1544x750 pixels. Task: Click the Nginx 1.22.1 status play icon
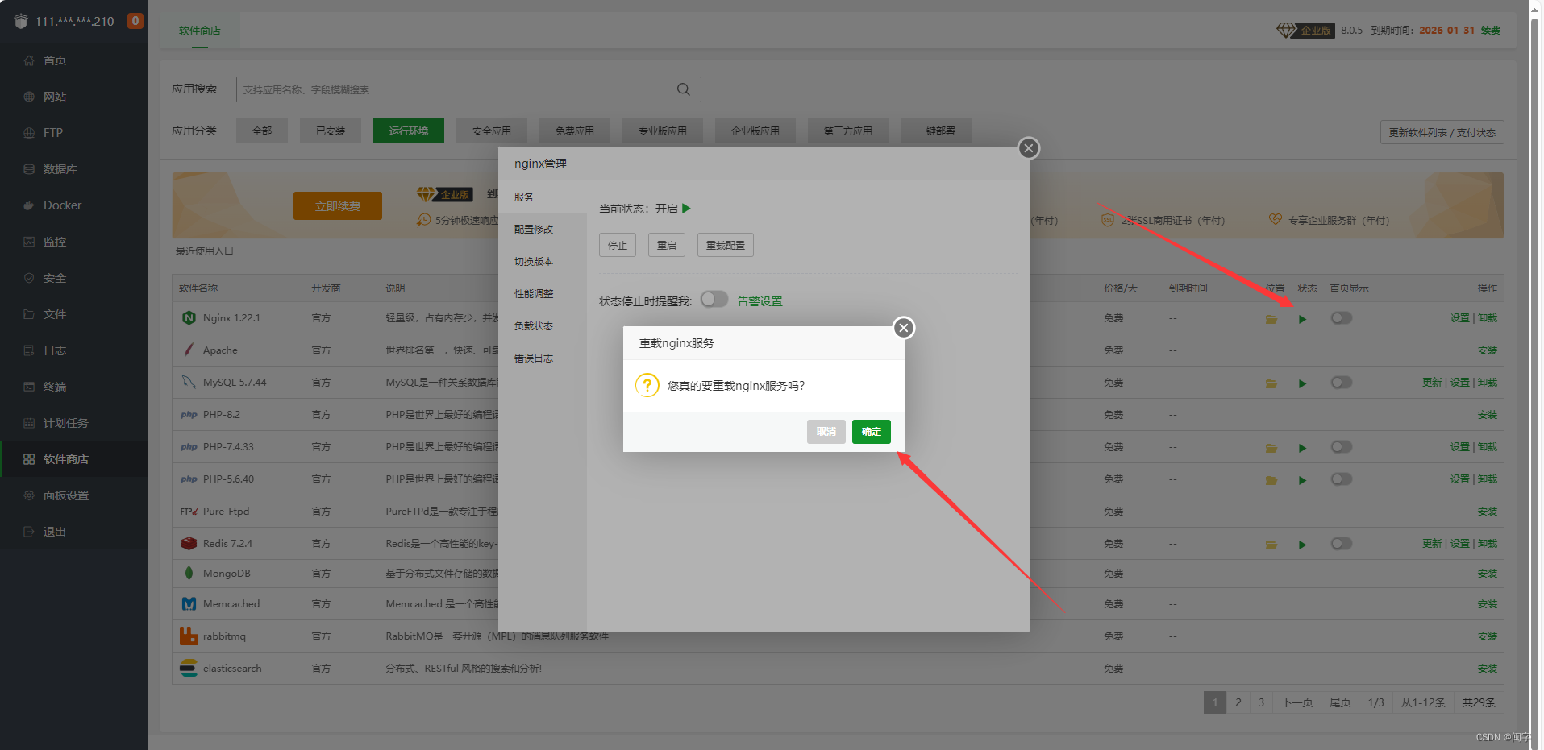[1302, 319]
